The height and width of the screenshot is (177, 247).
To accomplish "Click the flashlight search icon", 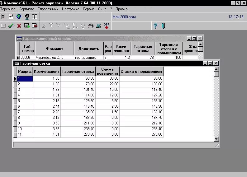I will [59, 25].
